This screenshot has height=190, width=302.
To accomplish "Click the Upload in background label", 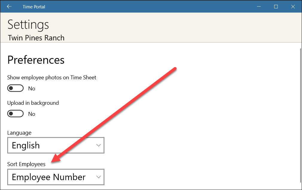I will click(33, 103).
